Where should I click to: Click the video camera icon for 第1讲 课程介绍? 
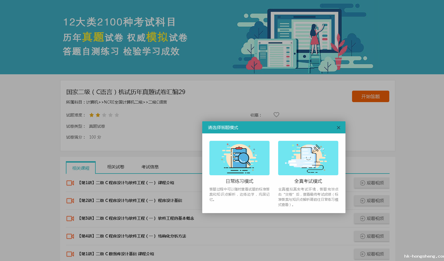coord(70,183)
